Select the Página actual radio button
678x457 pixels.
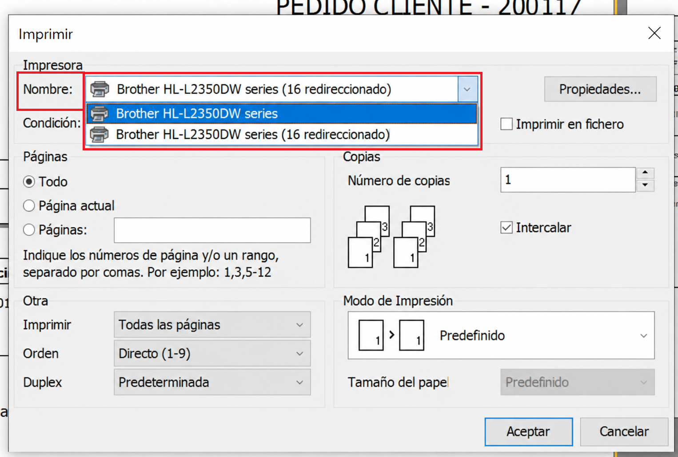tap(29, 205)
